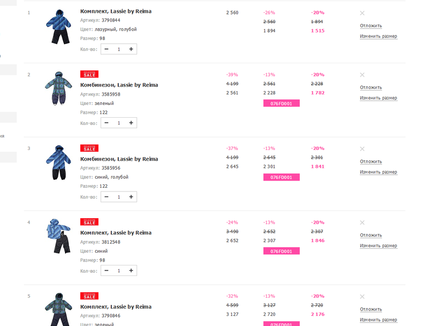
Task: Click Изменить размер for item 2
Action: click(378, 98)
